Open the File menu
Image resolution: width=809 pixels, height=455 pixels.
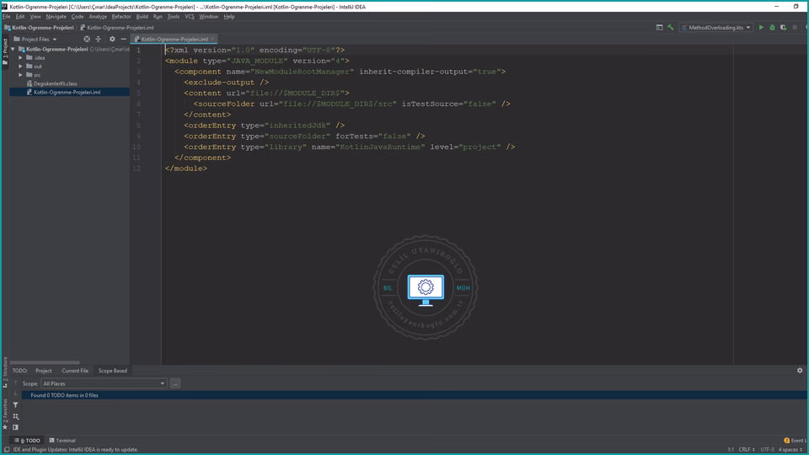pos(6,17)
